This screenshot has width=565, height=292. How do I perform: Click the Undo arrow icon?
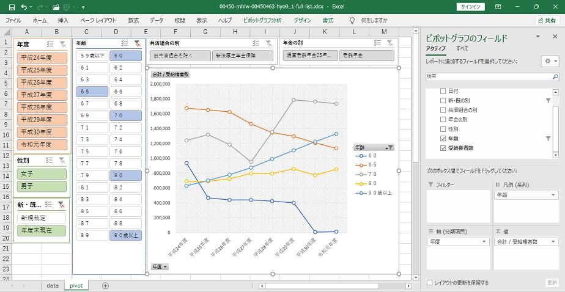click(x=23, y=7)
